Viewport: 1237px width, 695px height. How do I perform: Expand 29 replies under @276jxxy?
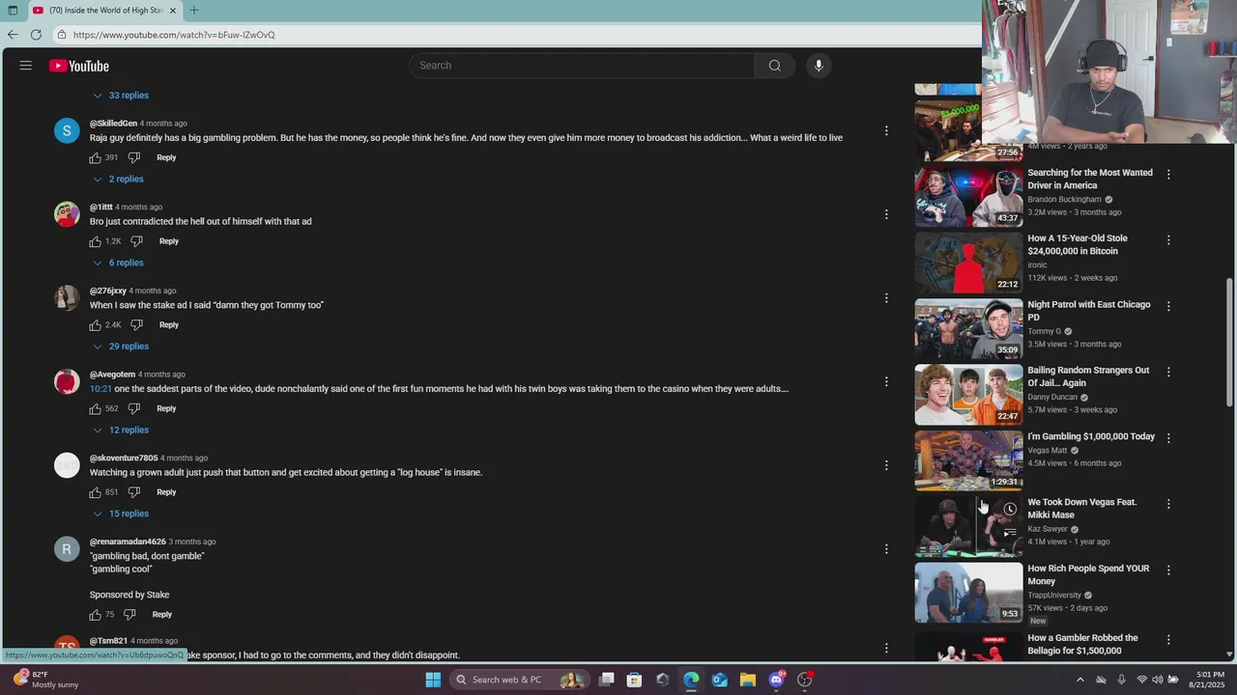pyautogui.click(x=121, y=347)
